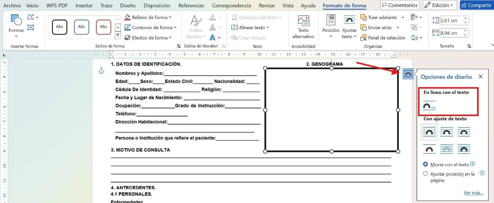Image resolution: width=494 pixels, height=203 pixels.
Task: Select the Cuadrado square wrap icon
Action: point(429,132)
